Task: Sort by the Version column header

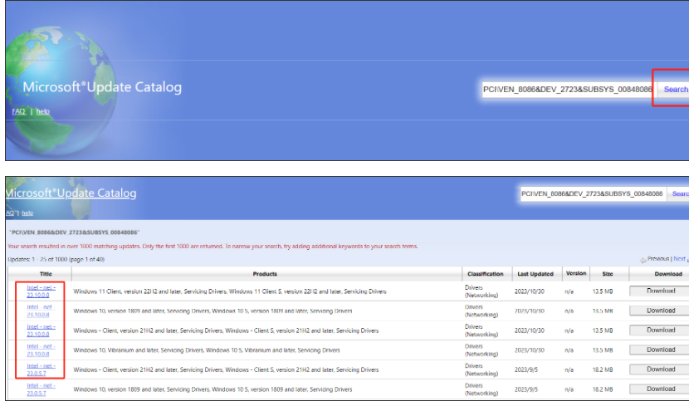Action: tap(576, 273)
